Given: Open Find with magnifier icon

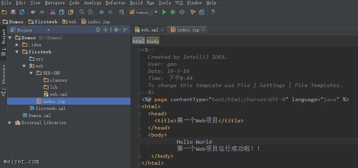Looking at the screenshot, I should (x=82, y=12).
